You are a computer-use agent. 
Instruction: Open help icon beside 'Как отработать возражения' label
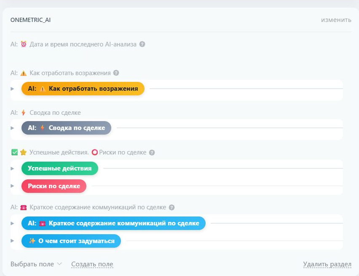coord(116,73)
